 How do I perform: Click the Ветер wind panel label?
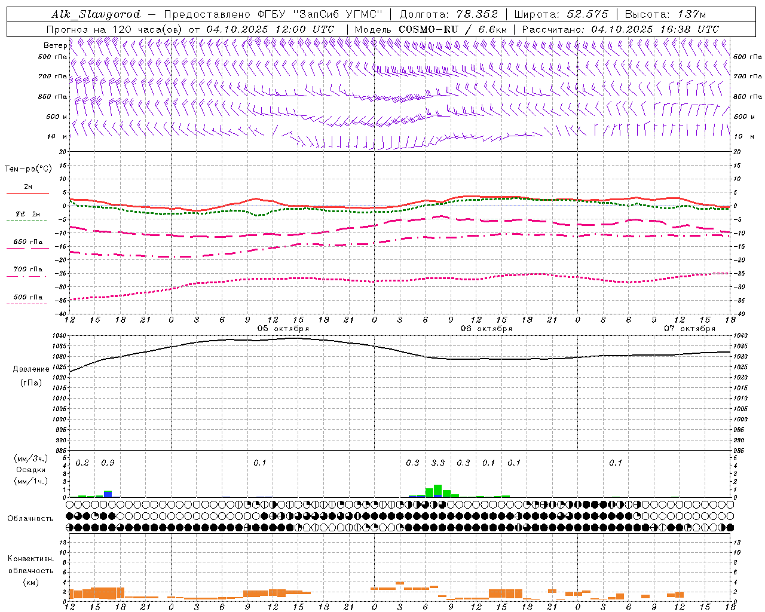pos(55,45)
